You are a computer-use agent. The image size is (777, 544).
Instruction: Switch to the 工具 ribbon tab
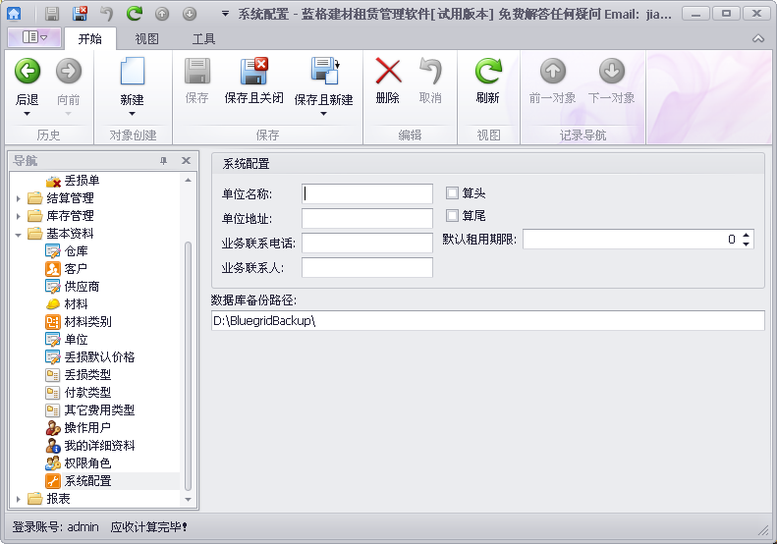pyautogui.click(x=203, y=38)
